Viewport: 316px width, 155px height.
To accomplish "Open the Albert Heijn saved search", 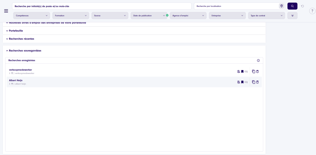I will pos(16,80).
